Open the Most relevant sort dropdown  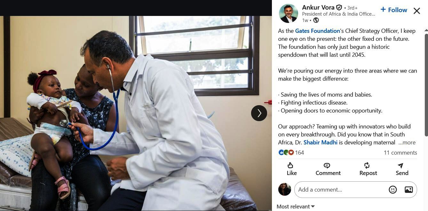point(296,207)
